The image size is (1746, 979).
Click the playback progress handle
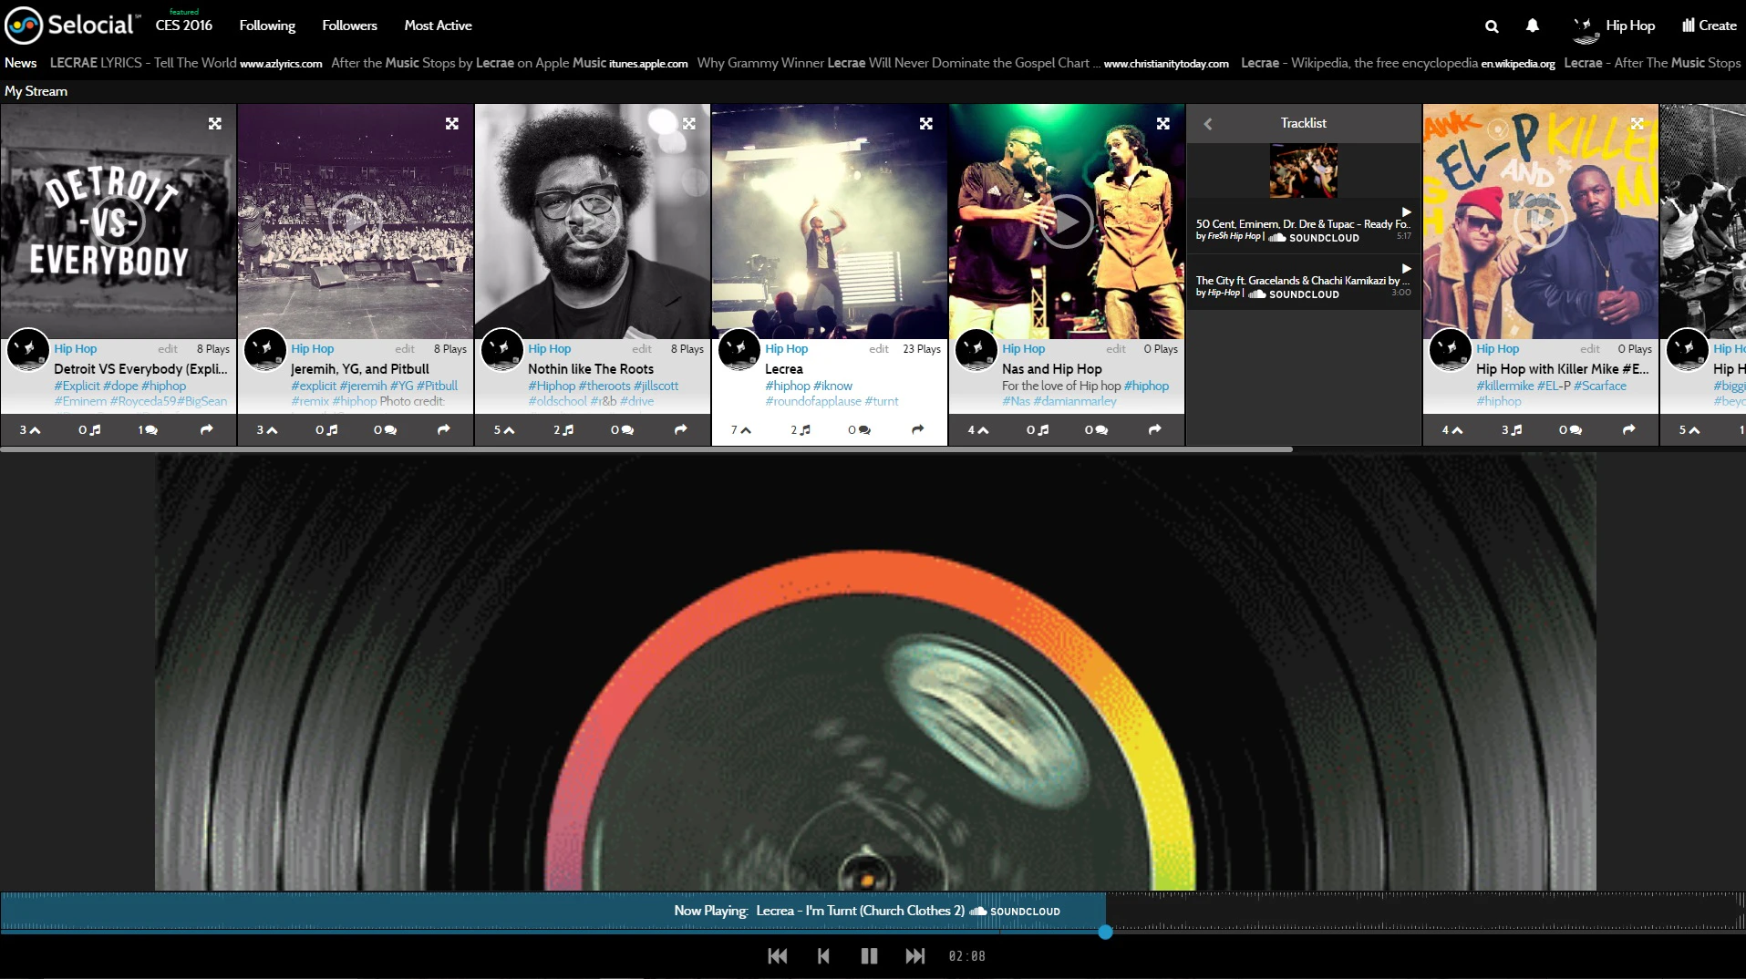click(x=1105, y=932)
